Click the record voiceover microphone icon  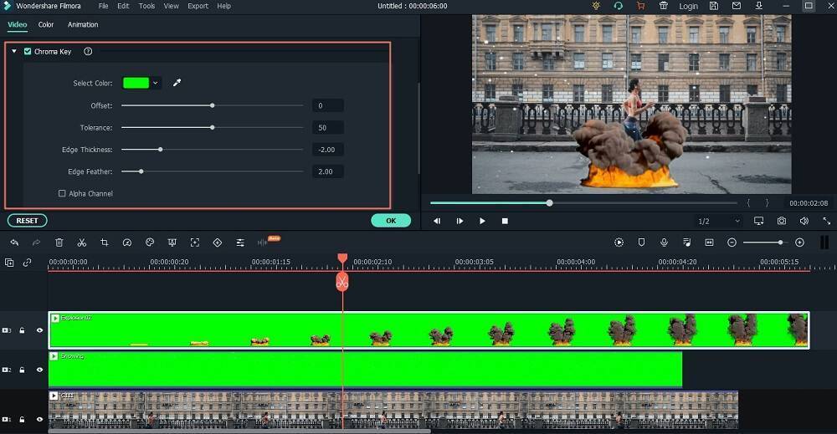[664, 243]
